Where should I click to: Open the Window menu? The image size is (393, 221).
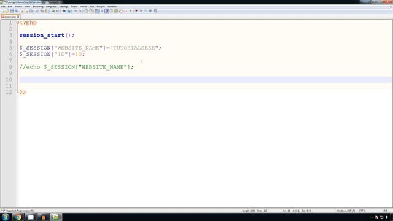tap(112, 7)
